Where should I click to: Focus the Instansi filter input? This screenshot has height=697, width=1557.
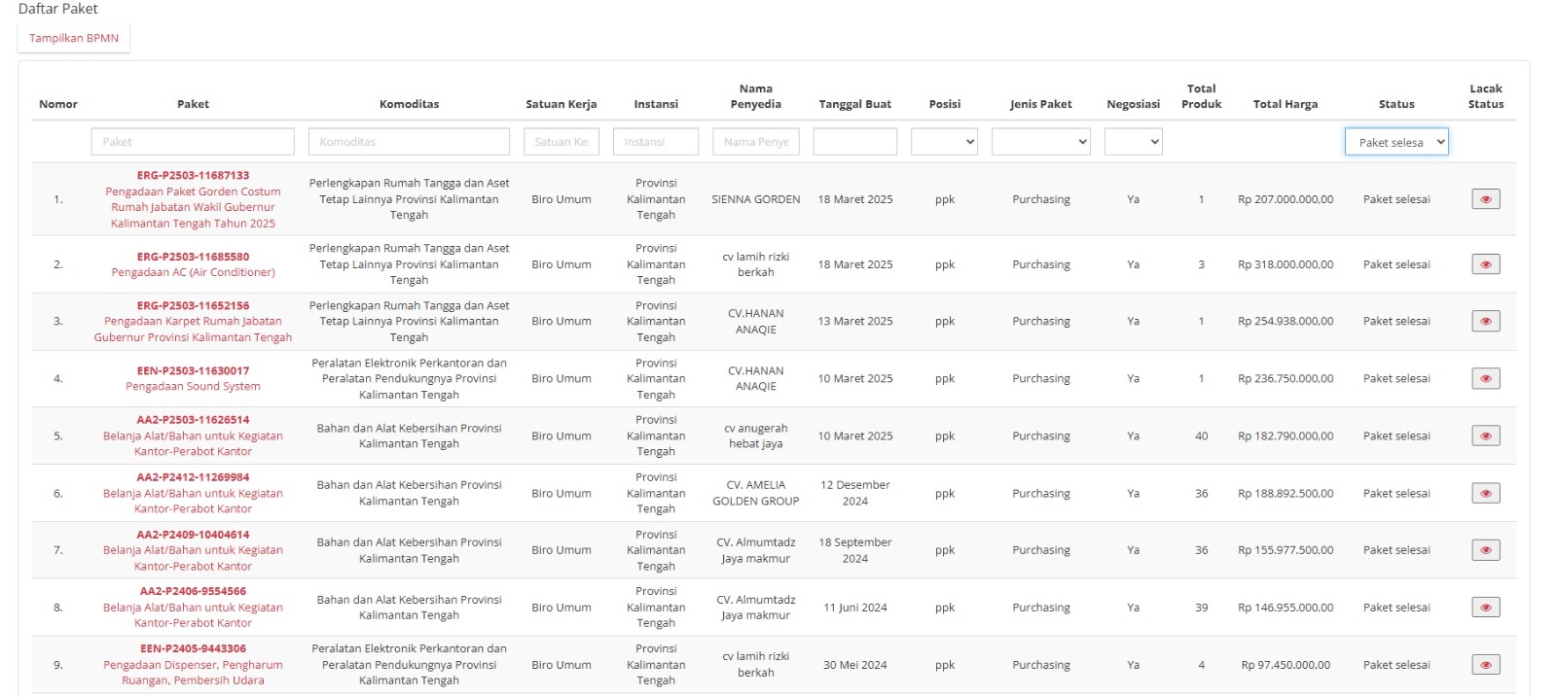(x=656, y=142)
